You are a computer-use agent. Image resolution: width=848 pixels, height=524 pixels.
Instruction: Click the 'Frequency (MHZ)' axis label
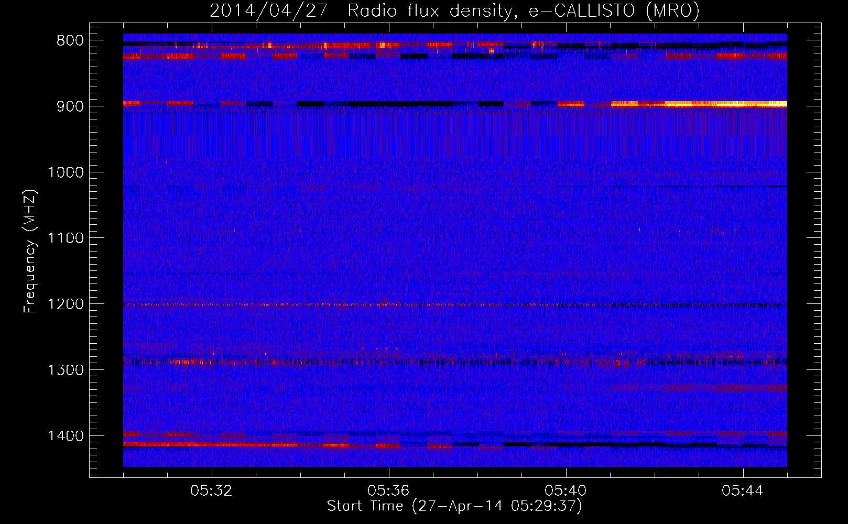tap(30, 252)
